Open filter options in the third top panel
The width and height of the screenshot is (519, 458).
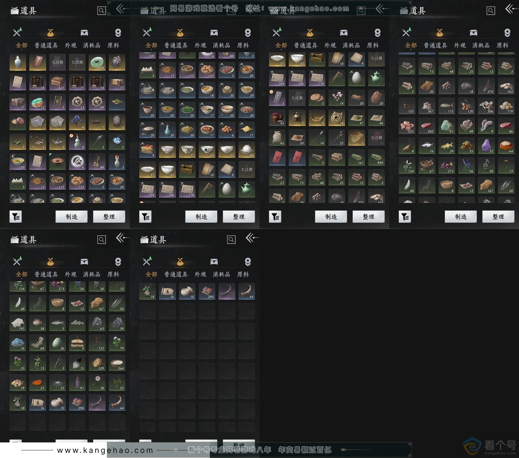click(275, 217)
